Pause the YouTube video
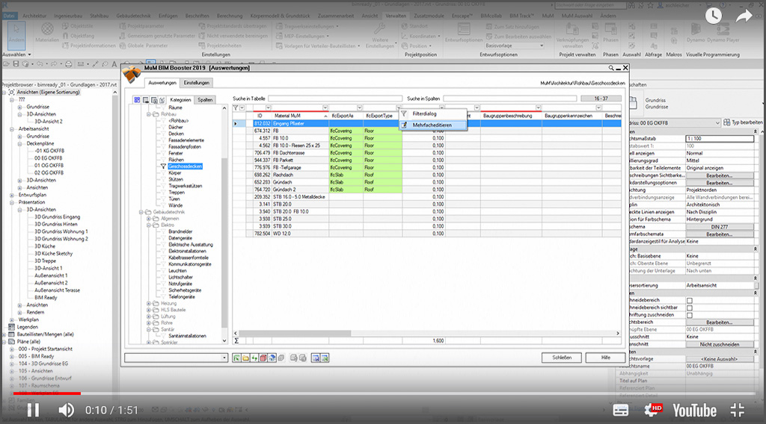766x424 pixels. tap(33, 410)
